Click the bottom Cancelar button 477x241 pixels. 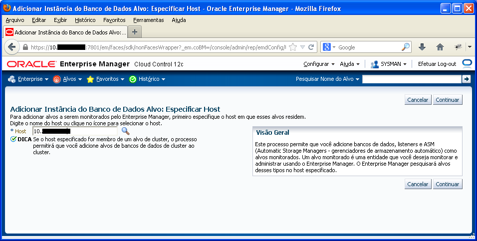(418, 184)
